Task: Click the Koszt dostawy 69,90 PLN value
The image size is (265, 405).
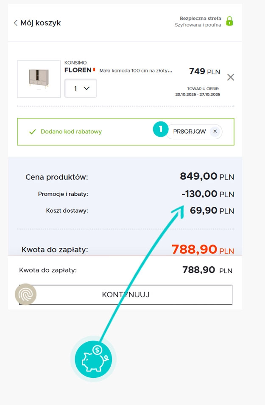Action: click(x=212, y=210)
